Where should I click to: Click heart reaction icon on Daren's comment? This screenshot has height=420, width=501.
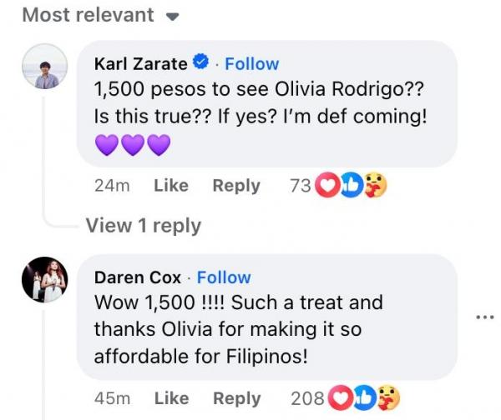[341, 397]
